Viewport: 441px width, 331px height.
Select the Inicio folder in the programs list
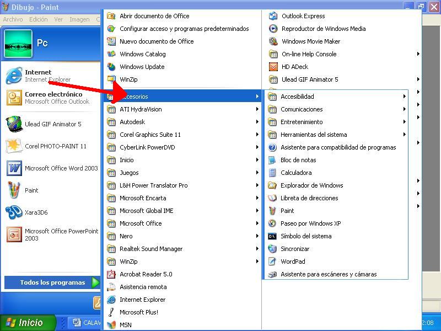point(182,160)
